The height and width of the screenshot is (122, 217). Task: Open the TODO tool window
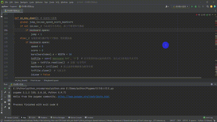(32, 118)
